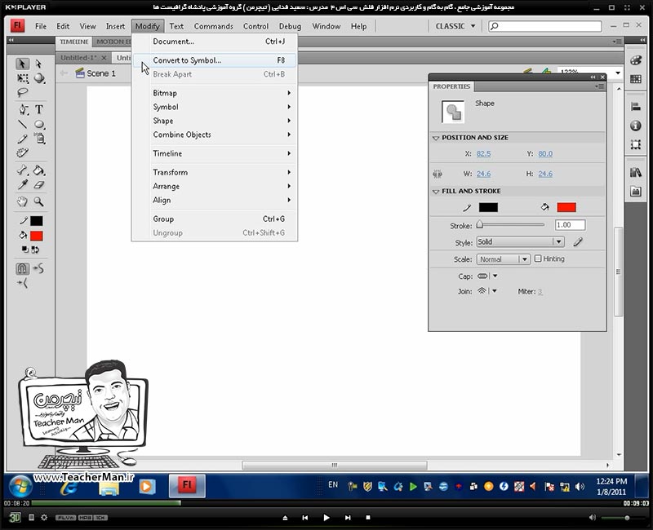This screenshot has height=530, width=653.
Task: Click the Black and White colors icon
Action: [x=25, y=250]
